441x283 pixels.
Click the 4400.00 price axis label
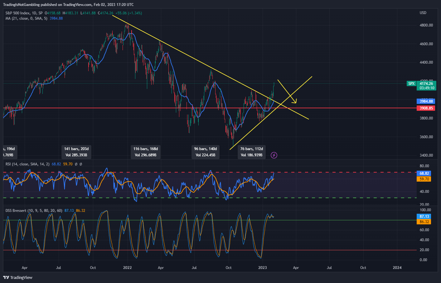coord(426,62)
